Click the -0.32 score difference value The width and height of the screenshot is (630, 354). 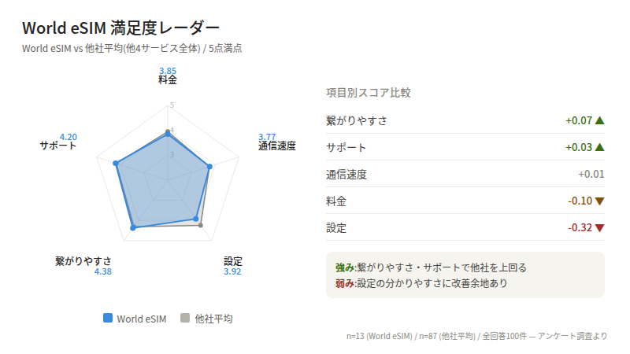click(580, 228)
